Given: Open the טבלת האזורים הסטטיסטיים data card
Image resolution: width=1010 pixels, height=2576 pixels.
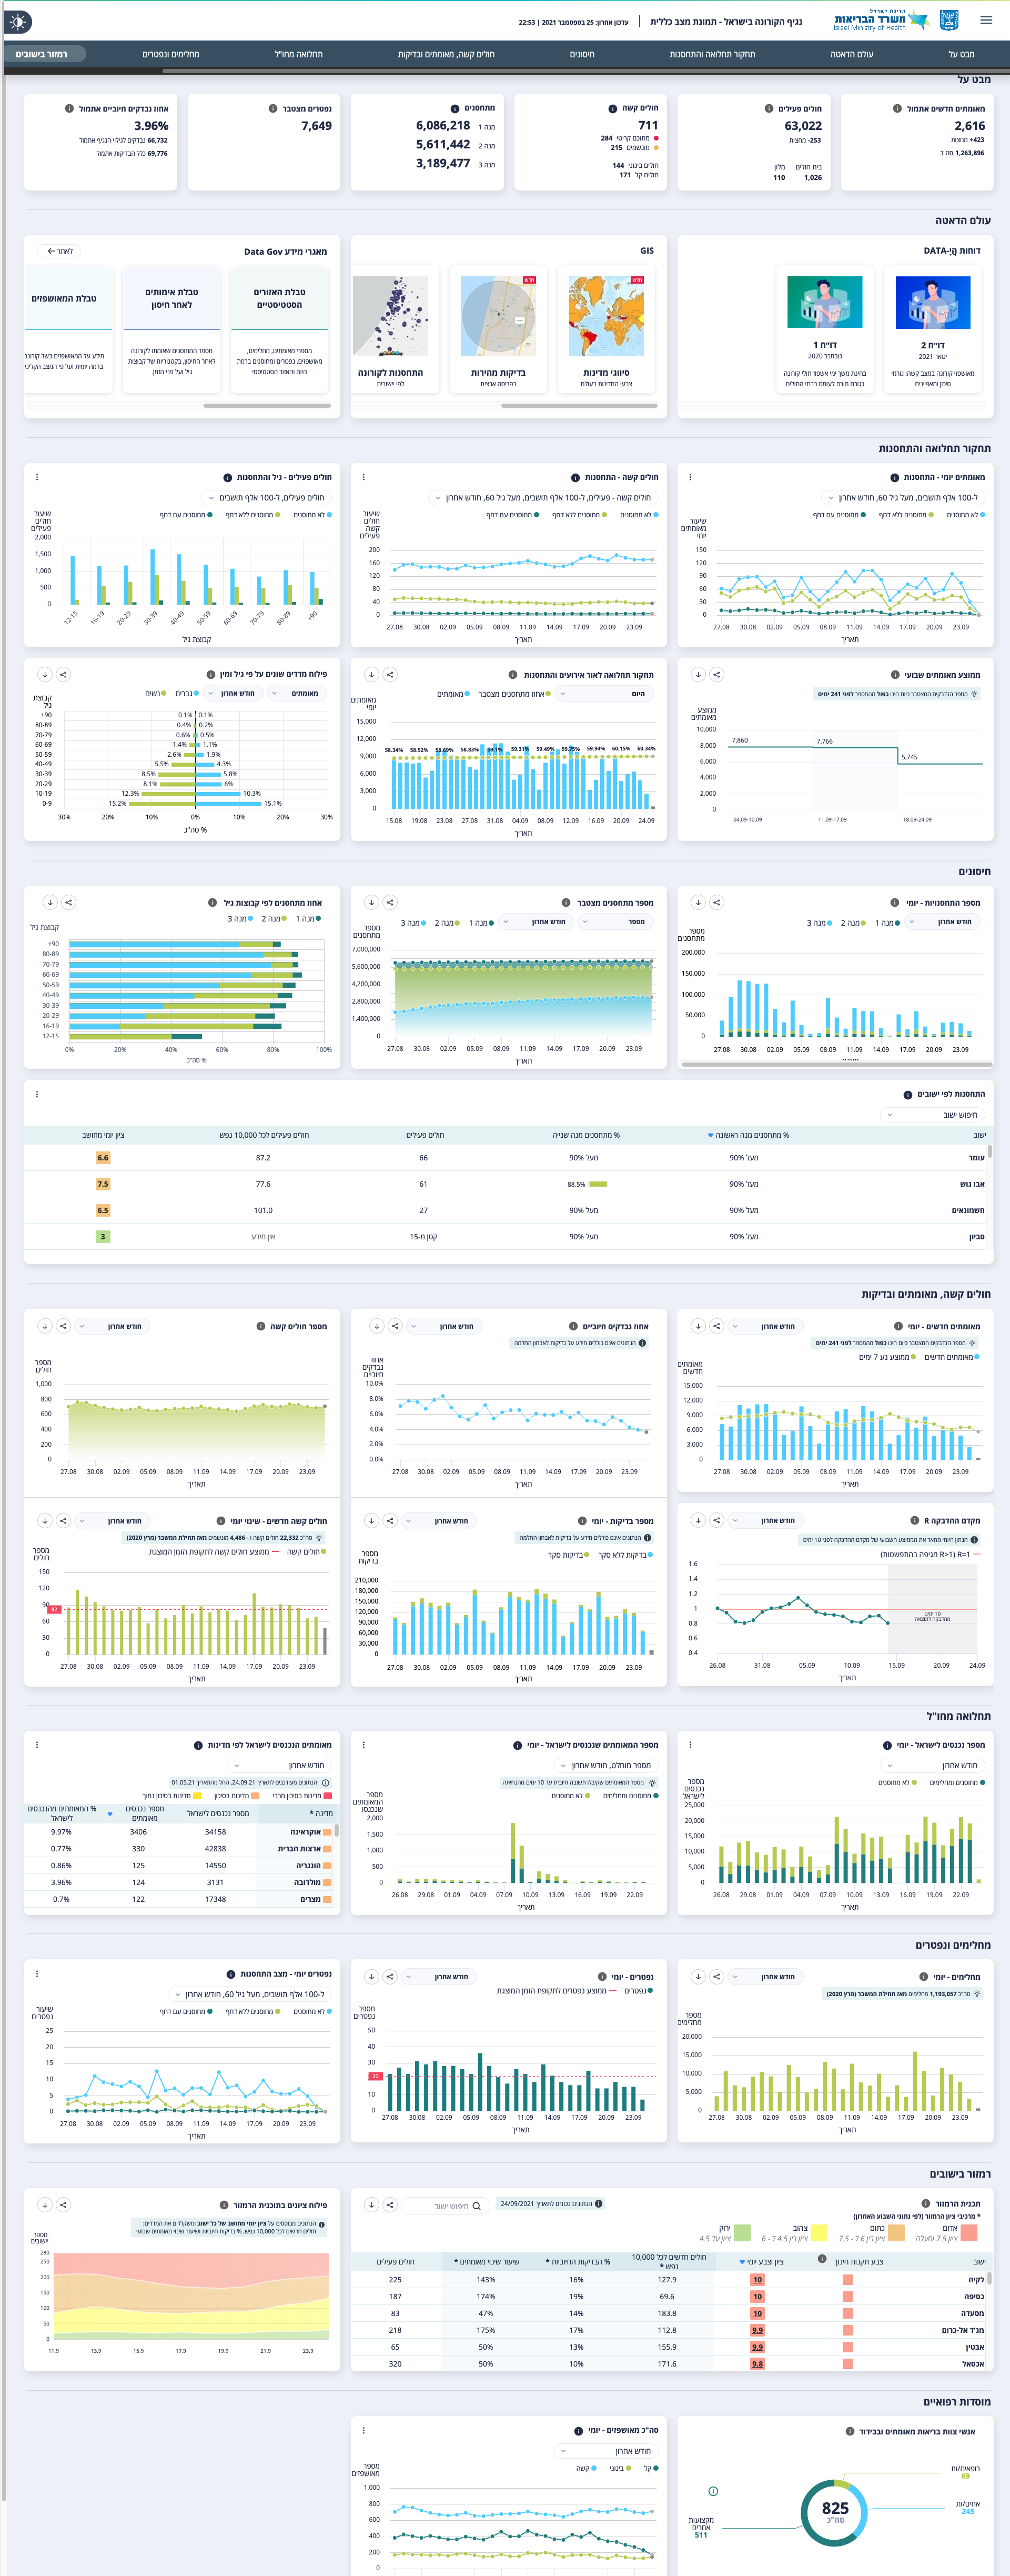Looking at the screenshot, I should click(x=280, y=330).
